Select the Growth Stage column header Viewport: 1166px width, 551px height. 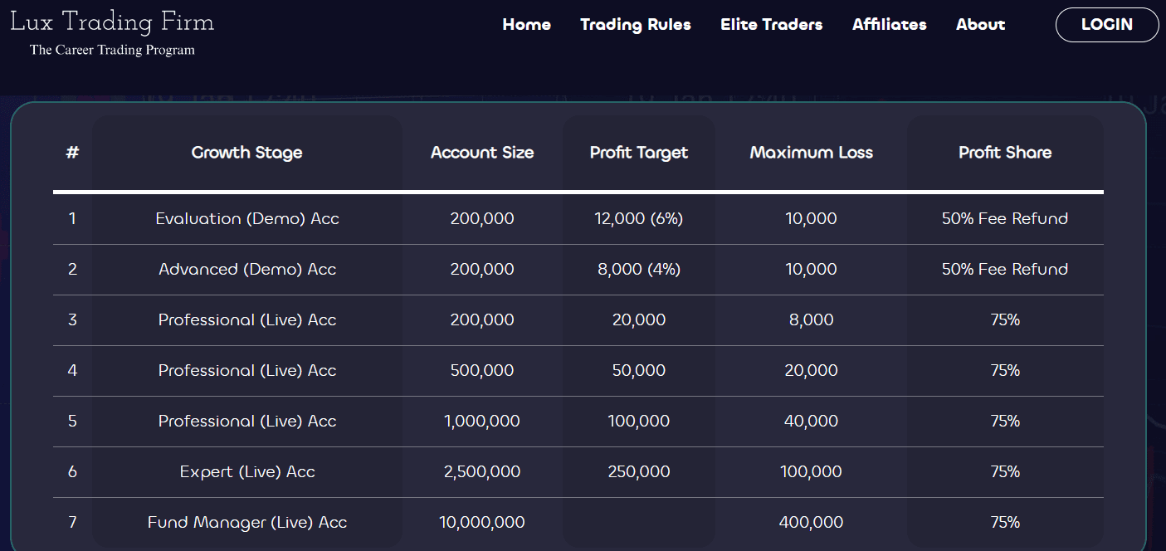(246, 153)
